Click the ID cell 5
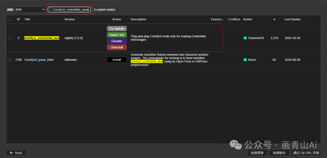The image size is (327, 158). 18,38
